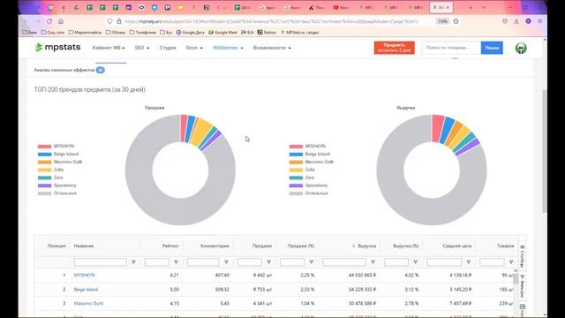Viewport: 565px width, 318px height.
Task: Open filter icon for Выручка (%) column
Action: (x=416, y=262)
